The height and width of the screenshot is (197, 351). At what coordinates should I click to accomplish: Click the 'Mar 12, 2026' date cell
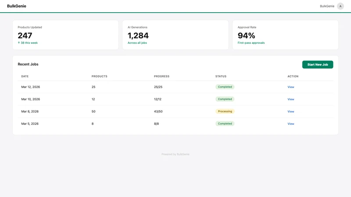click(30, 87)
